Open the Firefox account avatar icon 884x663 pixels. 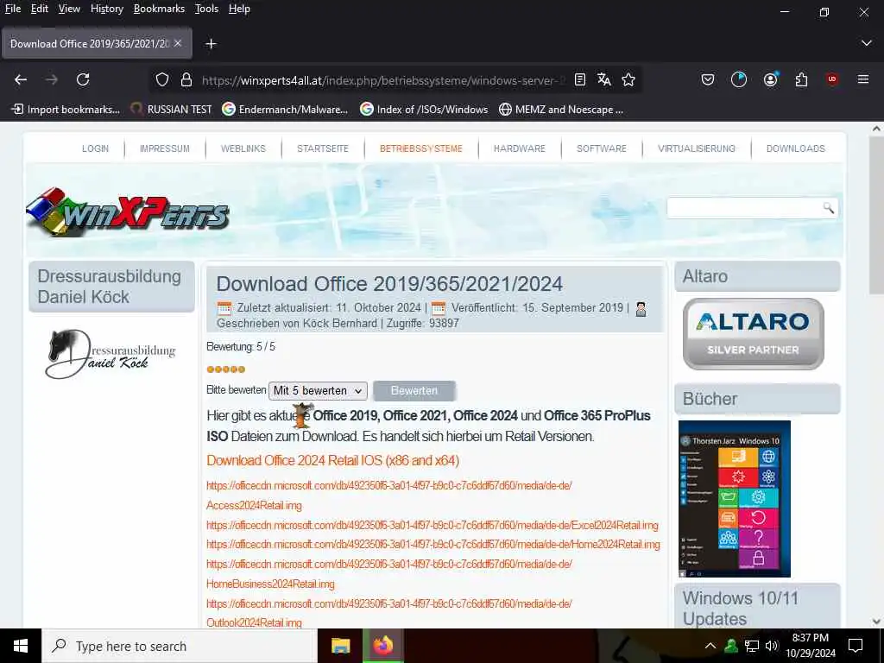tap(770, 80)
